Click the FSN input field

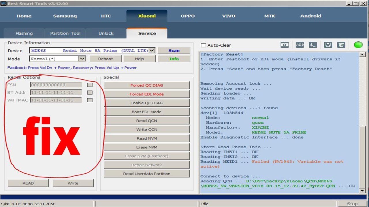click(56, 85)
